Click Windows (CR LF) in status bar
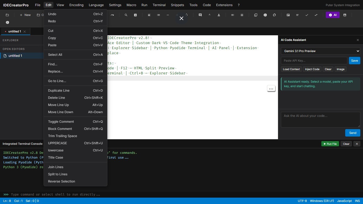This screenshot has width=363, height=204. [x=322, y=201]
